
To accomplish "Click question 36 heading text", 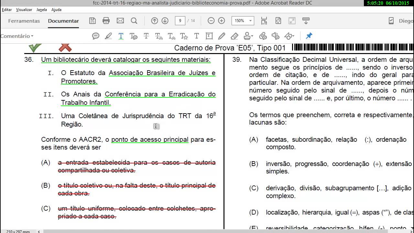I will coord(126,60).
